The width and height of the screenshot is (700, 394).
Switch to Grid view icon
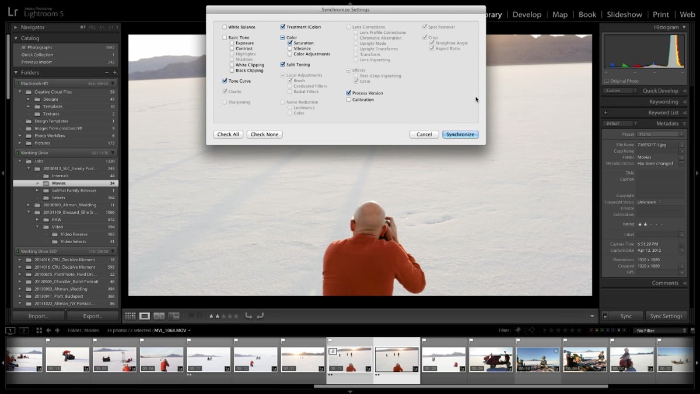[x=130, y=316]
